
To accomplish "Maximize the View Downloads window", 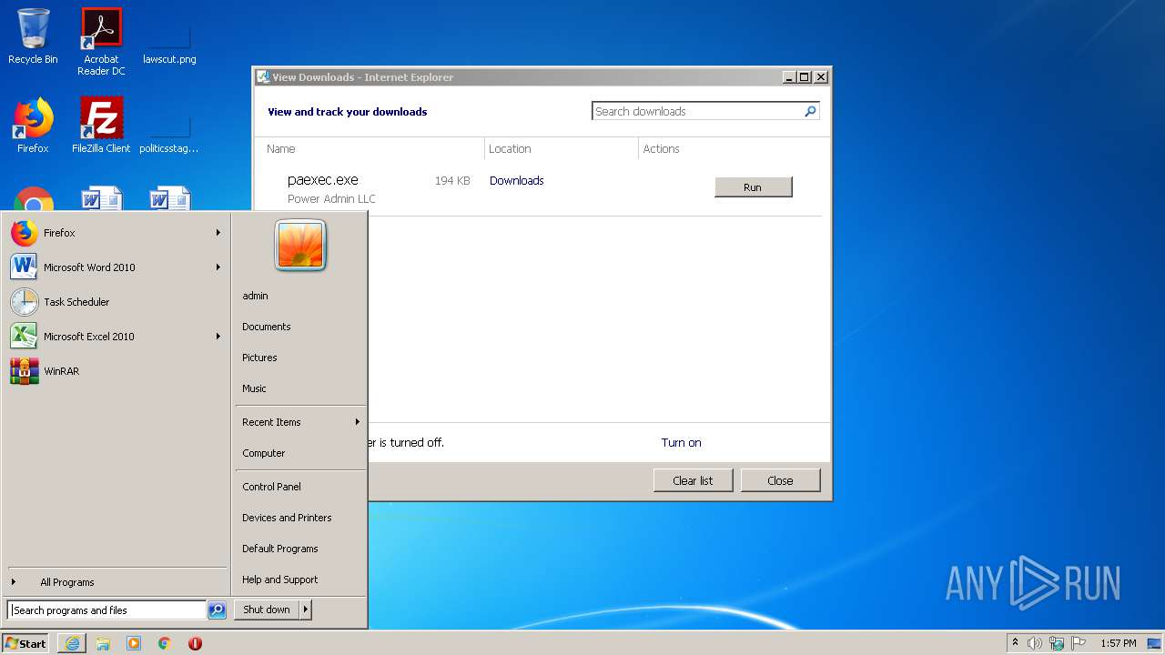I will 805,77.
